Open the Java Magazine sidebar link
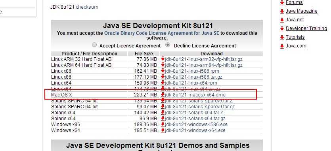Viewport: 331px width, 151px height. point(301,11)
